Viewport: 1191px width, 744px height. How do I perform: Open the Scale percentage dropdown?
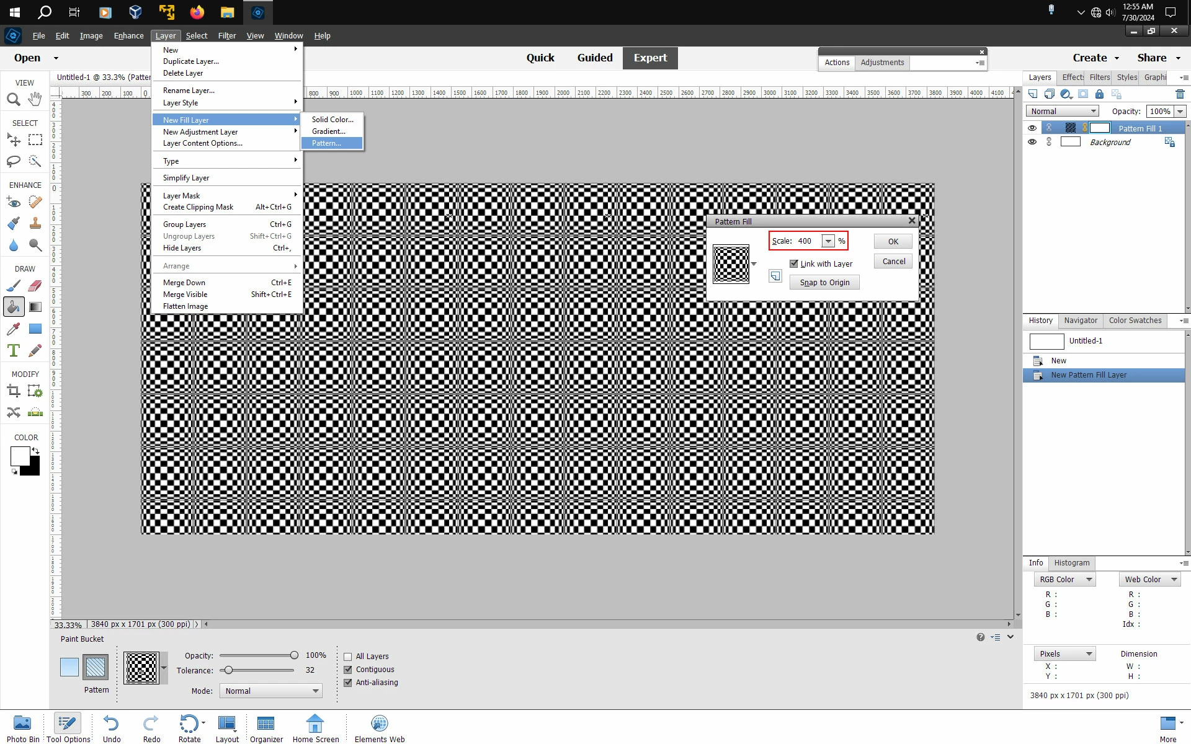[x=828, y=241]
